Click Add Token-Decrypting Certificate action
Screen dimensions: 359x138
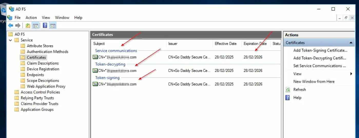click(x=320, y=58)
